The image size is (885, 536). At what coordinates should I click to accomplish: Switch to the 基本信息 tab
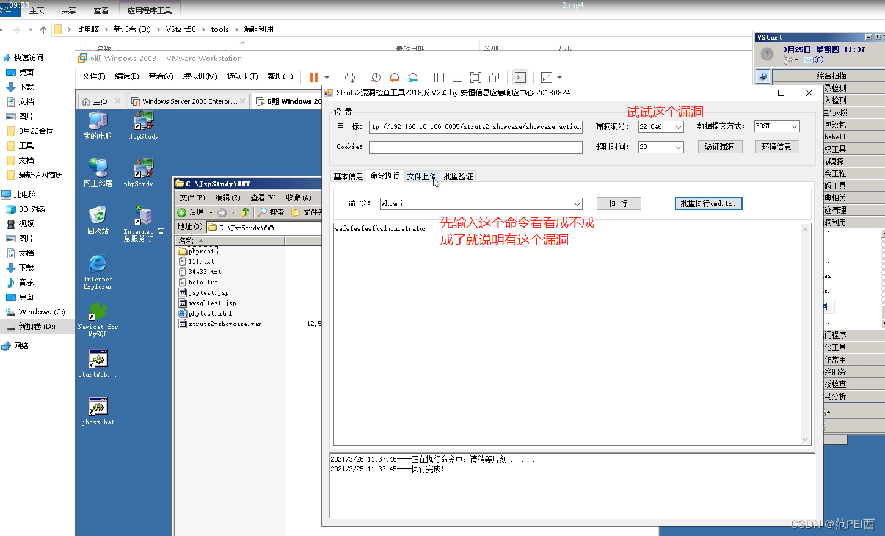pyautogui.click(x=348, y=176)
